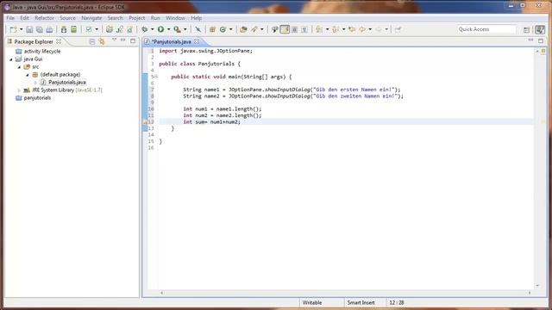
Task: Open the Run configurations dropdown arrow
Action: click(x=169, y=29)
